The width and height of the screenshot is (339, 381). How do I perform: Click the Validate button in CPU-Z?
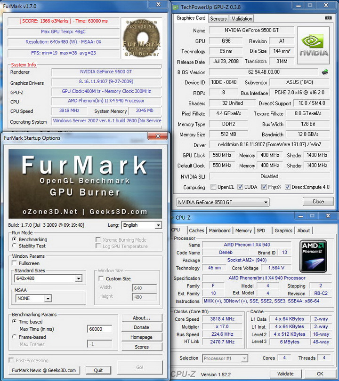click(285, 373)
